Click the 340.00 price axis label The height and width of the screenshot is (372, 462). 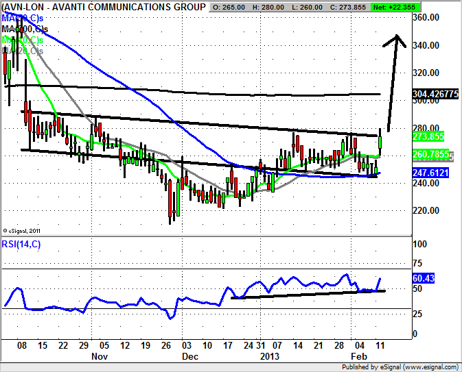tap(426, 45)
